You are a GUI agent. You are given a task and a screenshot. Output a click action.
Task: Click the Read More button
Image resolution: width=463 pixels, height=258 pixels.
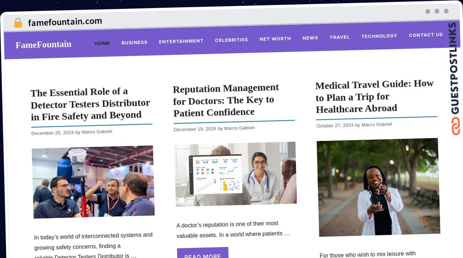pos(203,254)
